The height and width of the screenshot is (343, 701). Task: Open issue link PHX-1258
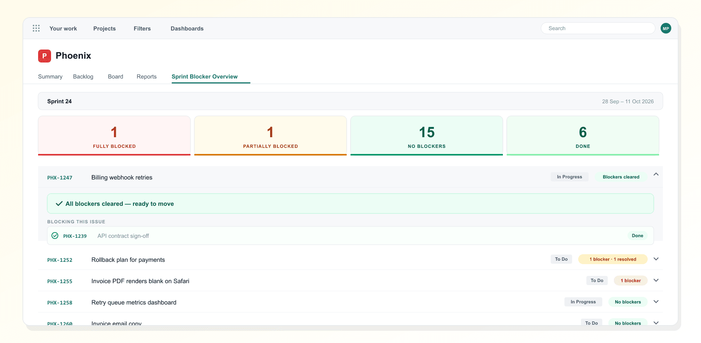[x=60, y=303]
